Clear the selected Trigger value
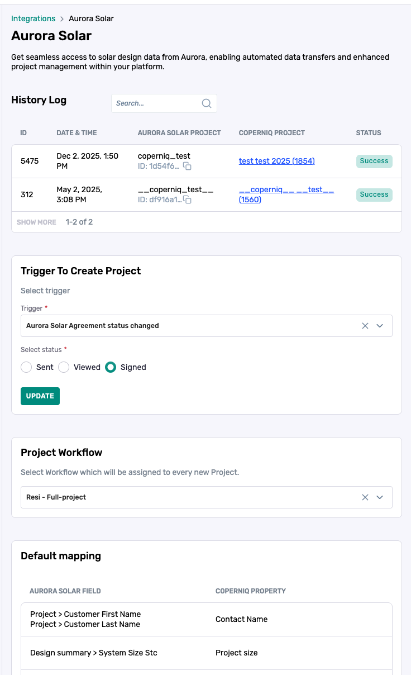This screenshot has width=411, height=675. pos(365,326)
